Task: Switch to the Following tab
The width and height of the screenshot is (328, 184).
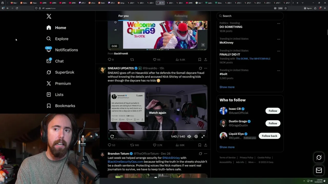Action: point(181,16)
